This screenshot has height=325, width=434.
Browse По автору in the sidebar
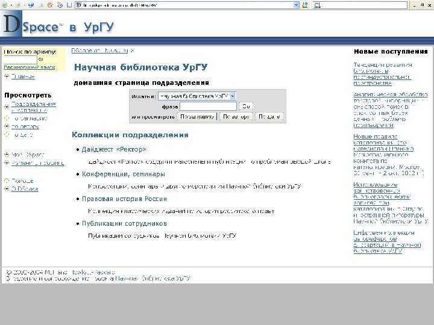25,126
